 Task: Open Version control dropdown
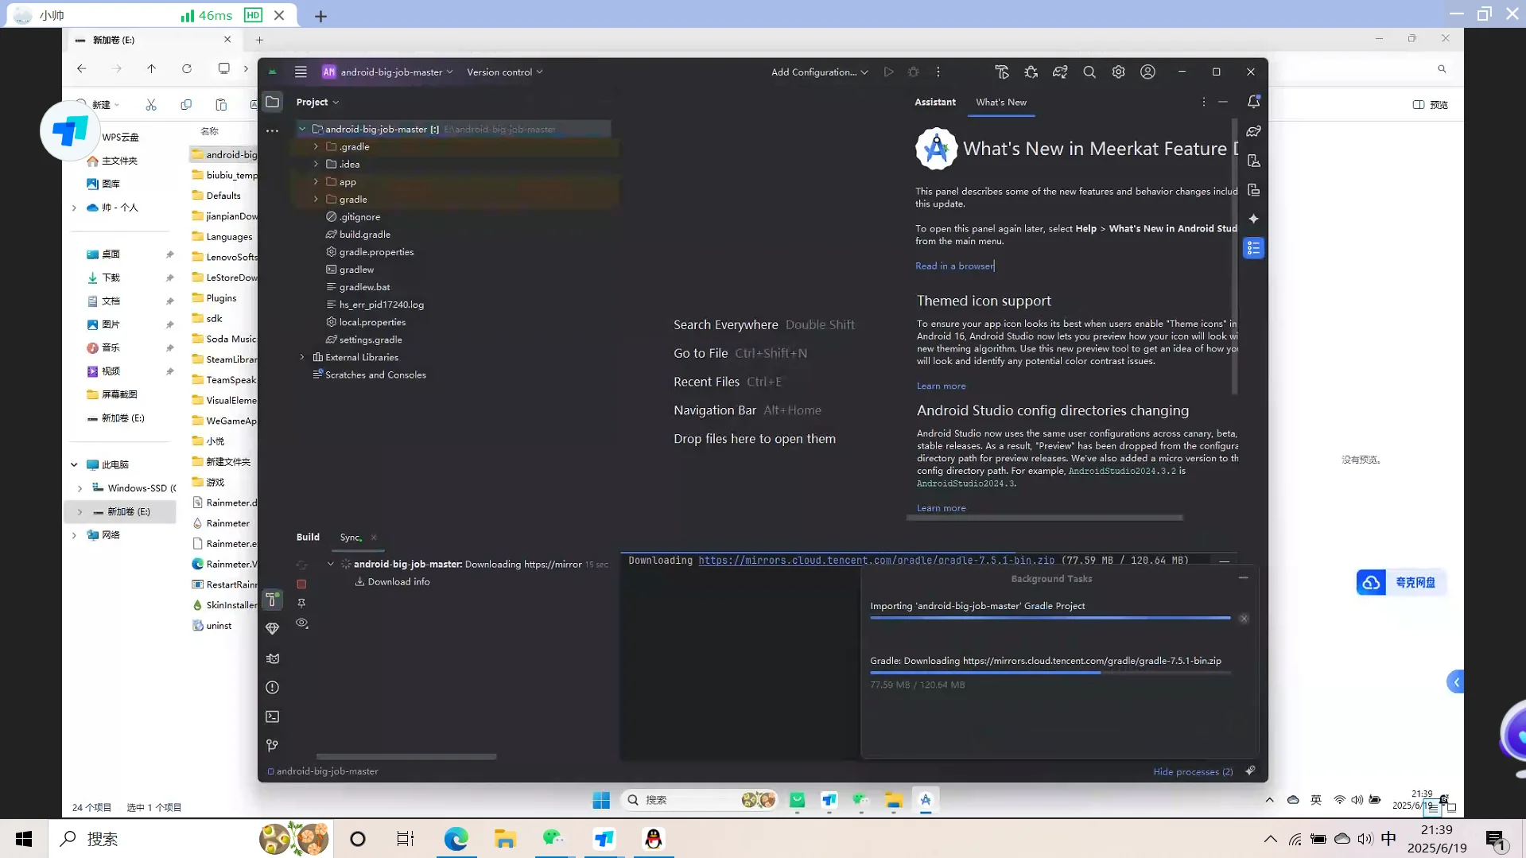(x=505, y=72)
